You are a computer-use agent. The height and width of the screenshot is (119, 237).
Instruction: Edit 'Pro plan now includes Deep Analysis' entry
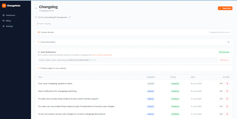pyautogui.click(x=221, y=99)
